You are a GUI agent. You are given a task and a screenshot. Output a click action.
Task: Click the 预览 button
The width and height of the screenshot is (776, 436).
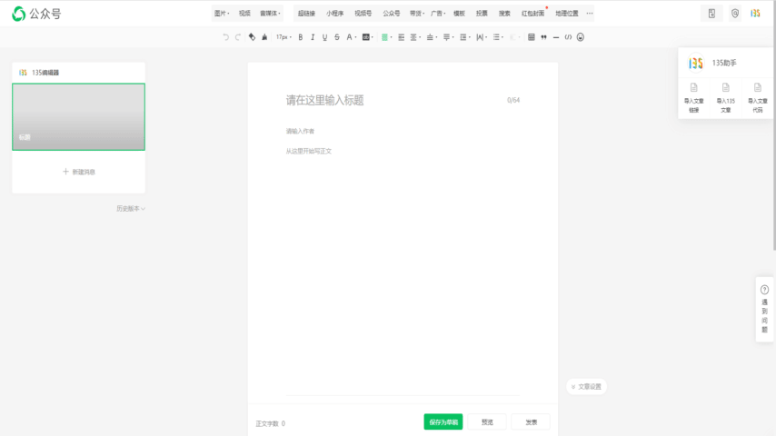tap(487, 422)
